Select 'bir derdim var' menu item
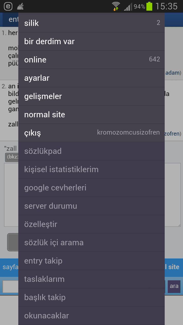This screenshot has width=183, height=325. [91, 41]
